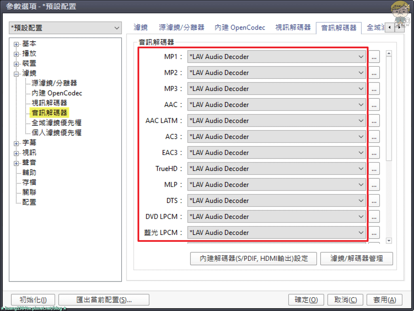
Task: Select 音訊解碼器 in the tree
Action: tap(49, 113)
